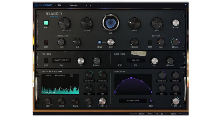Open the first envelope None destination dropdown
221x117 pixels.
point(89,94)
